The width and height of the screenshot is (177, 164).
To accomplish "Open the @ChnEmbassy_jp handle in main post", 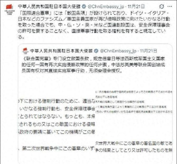I will click(106, 7).
